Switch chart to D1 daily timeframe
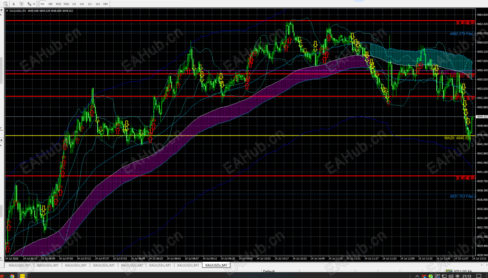The height and width of the screenshot is (278, 488). [x=90, y=4]
